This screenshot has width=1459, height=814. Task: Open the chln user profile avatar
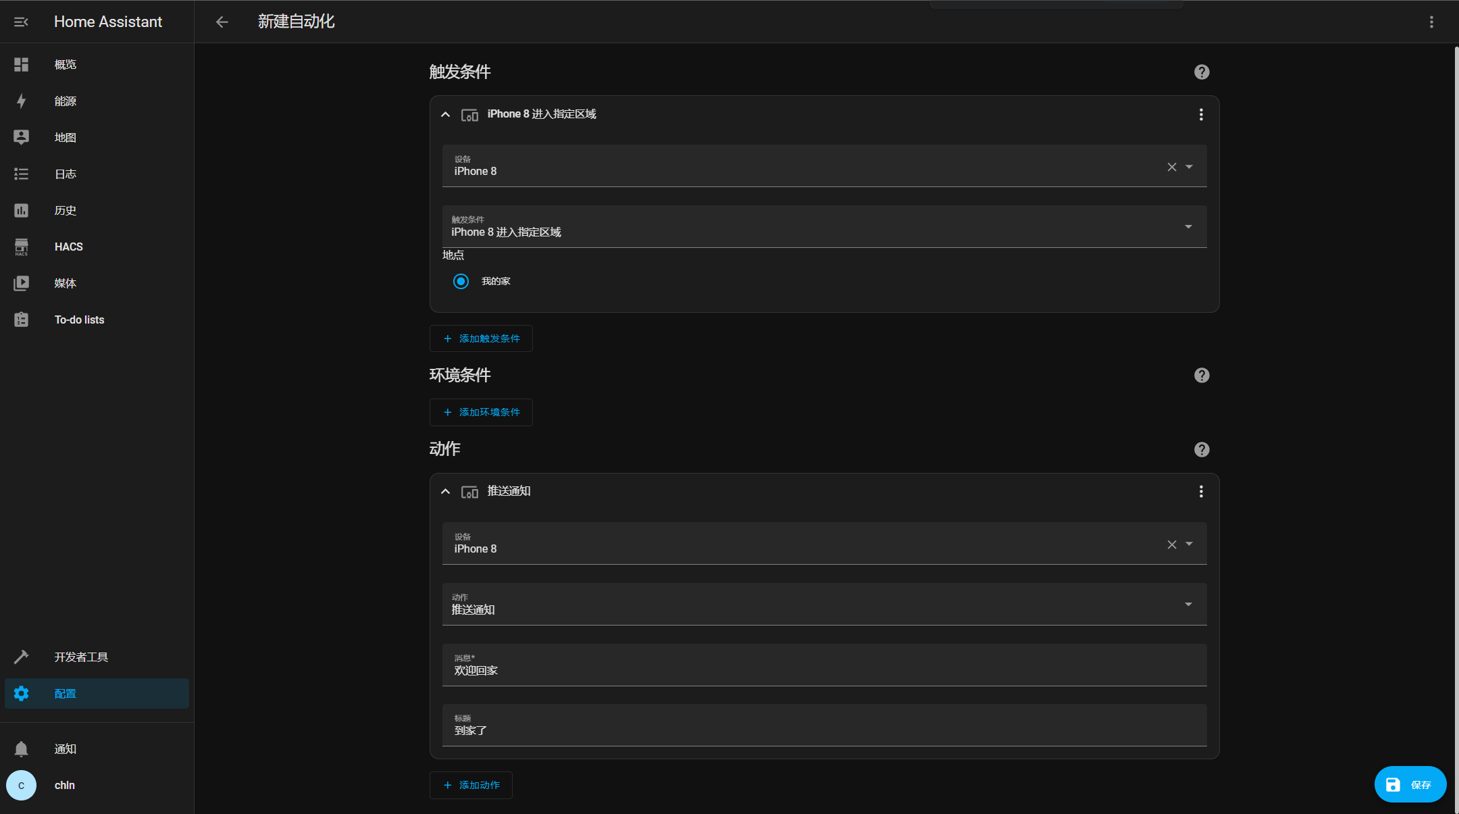21,785
